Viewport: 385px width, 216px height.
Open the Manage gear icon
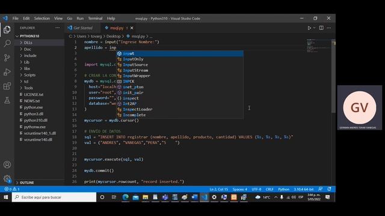7,179
